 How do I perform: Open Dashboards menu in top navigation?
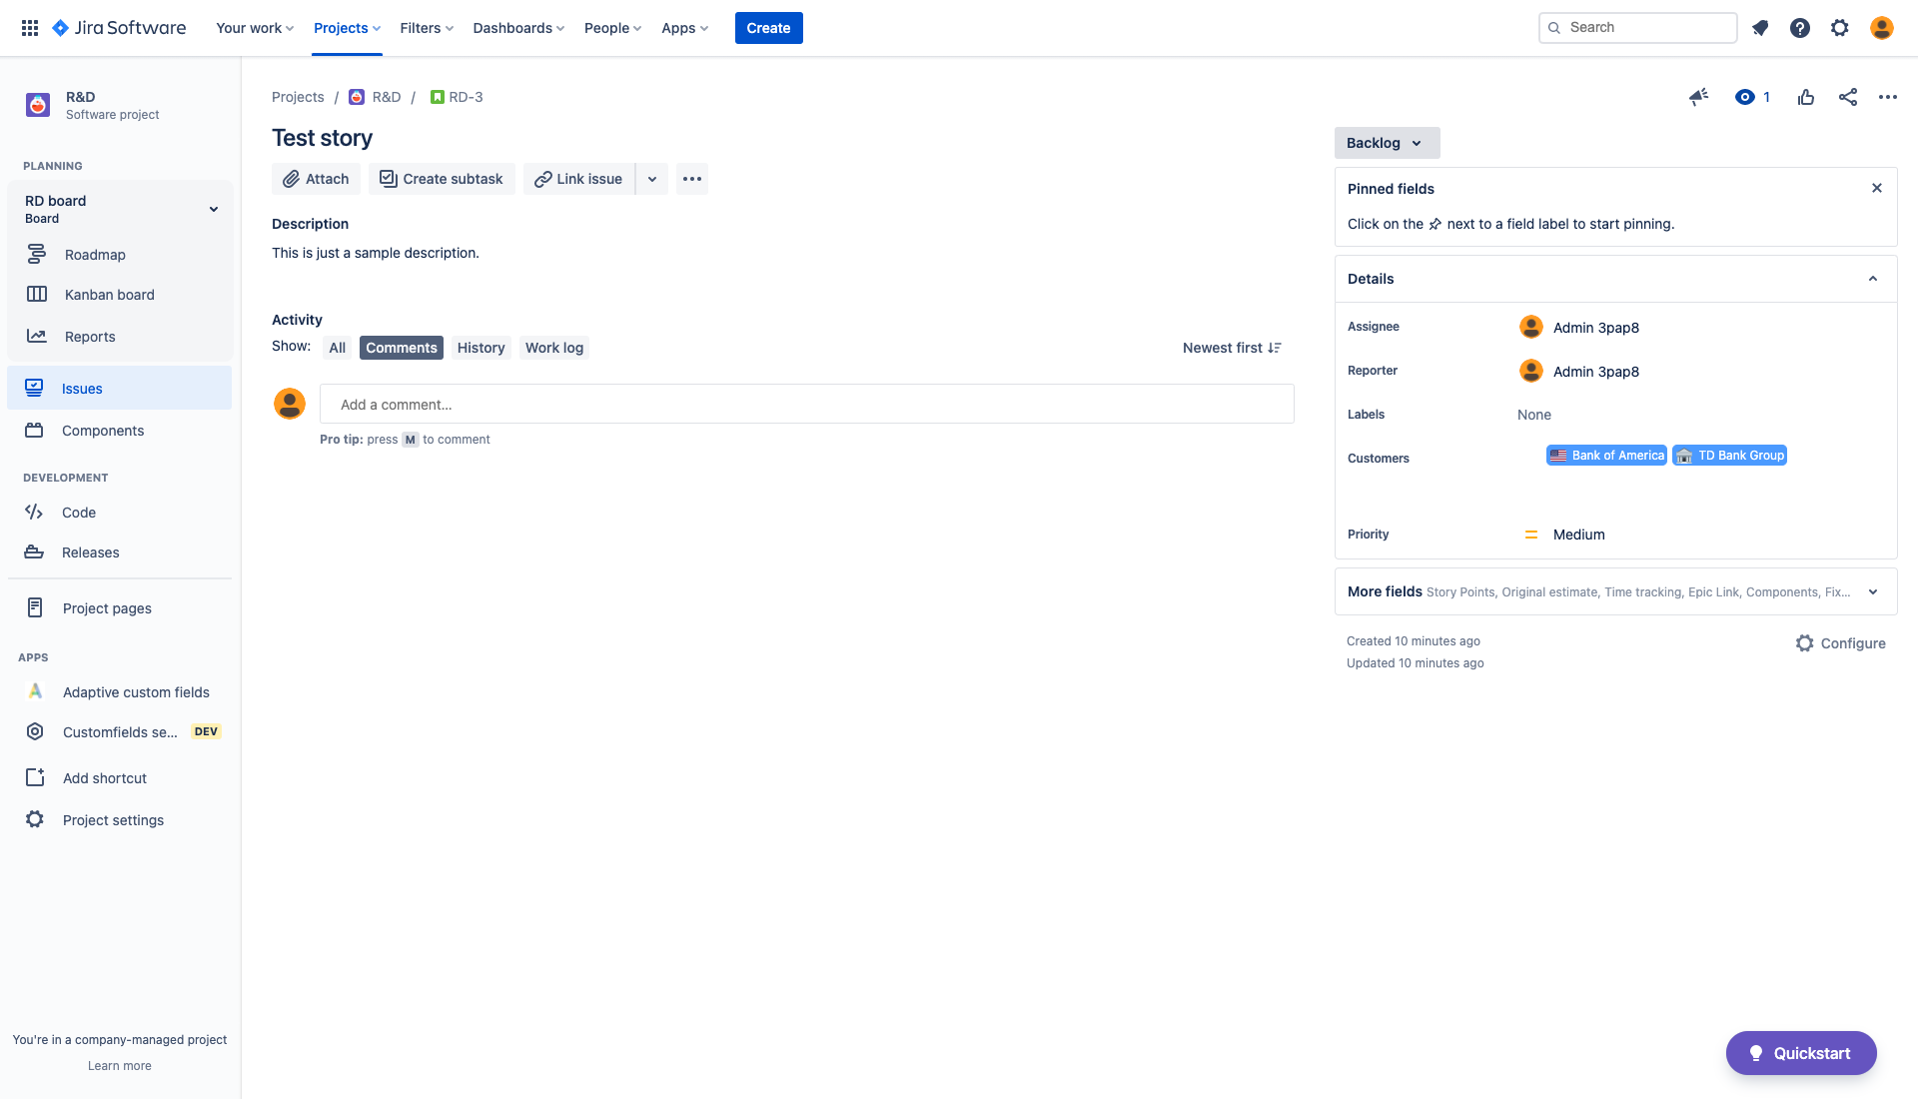point(518,28)
